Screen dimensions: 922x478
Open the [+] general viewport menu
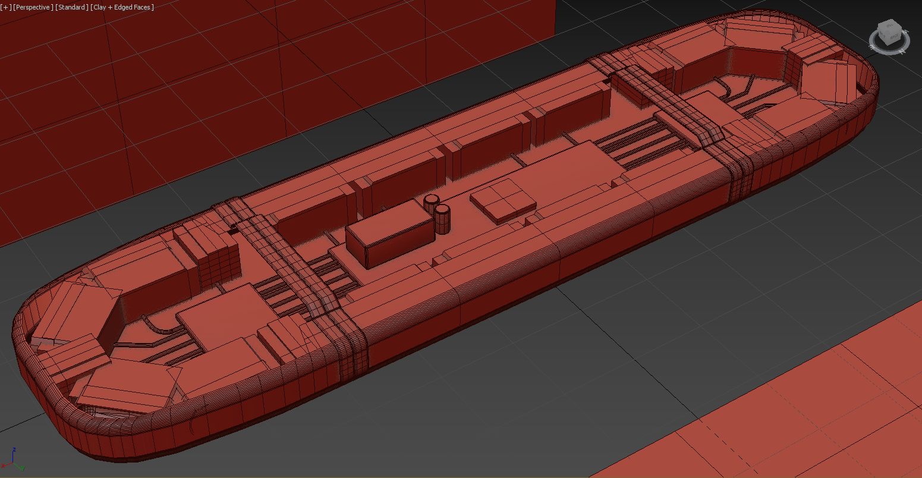click(x=5, y=7)
